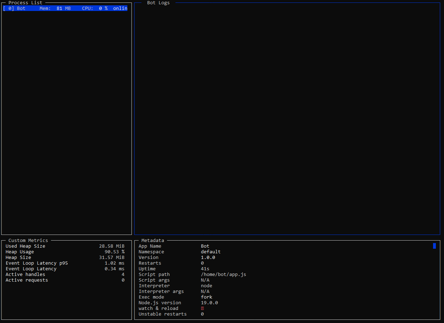Image resolution: width=444 pixels, height=323 pixels.
Task: Select the Active handles metric row
Action: pyautogui.click(x=25, y=274)
